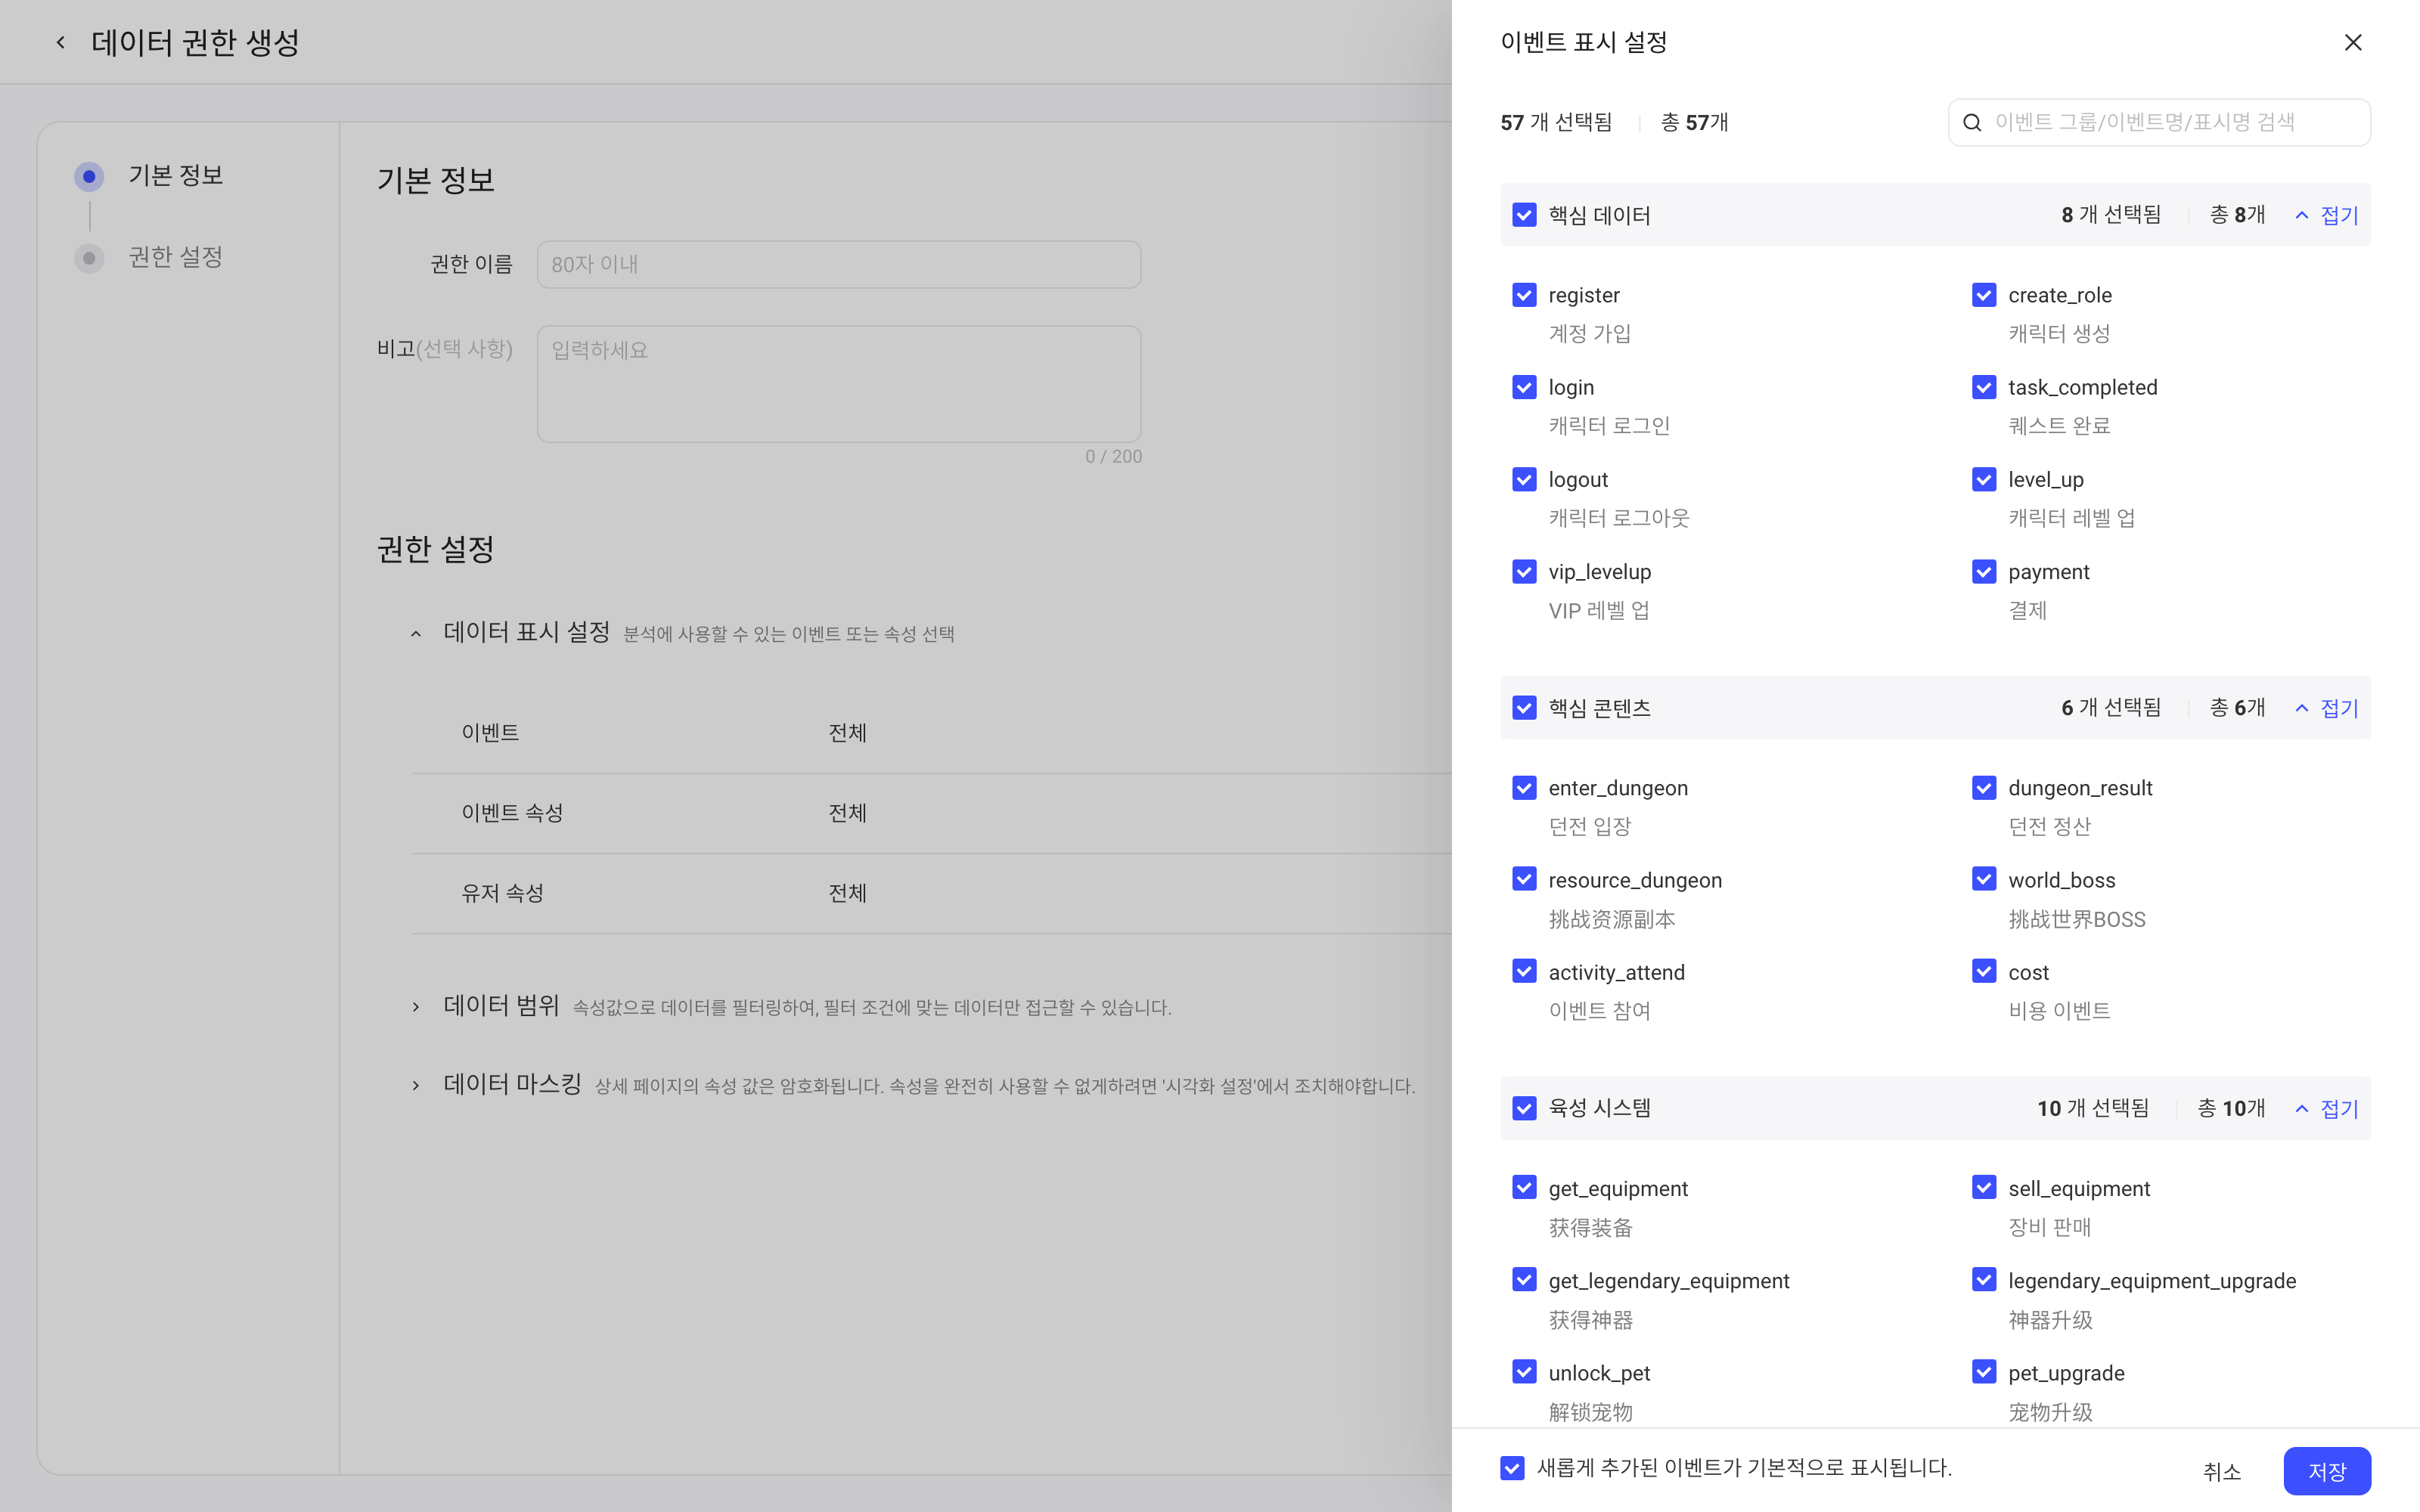Click 접기 link for 핵심 콘텐츠
This screenshot has width=2420, height=1512.
click(2339, 708)
